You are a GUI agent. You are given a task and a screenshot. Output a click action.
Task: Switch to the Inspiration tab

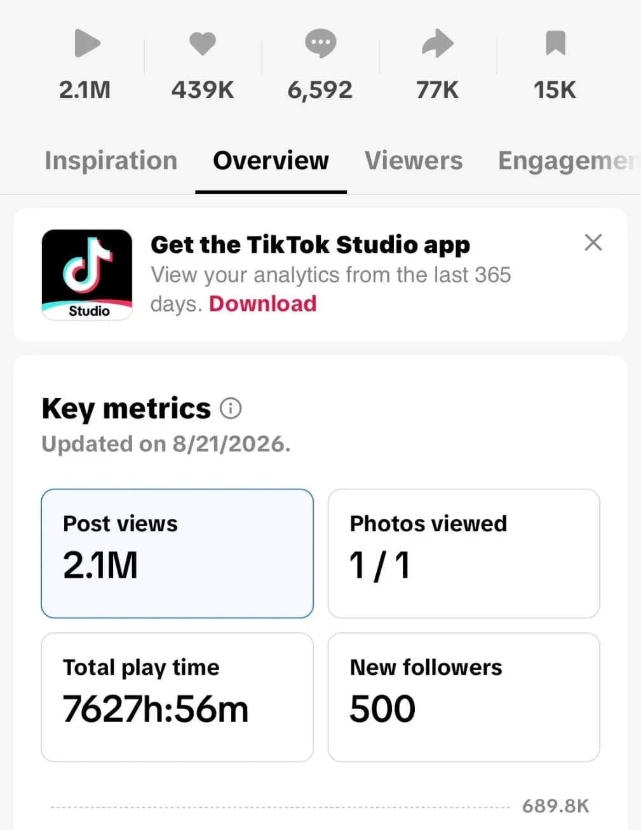pyautogui.click(x=111, y=161)
